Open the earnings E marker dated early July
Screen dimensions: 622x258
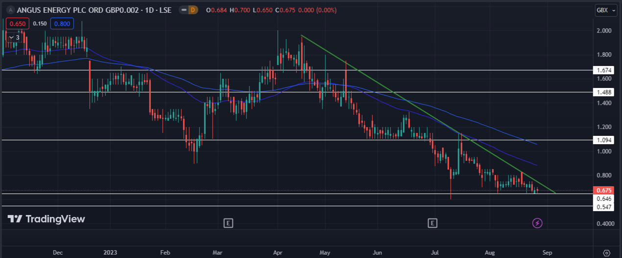pyautogui.click(x=432, y=223)
